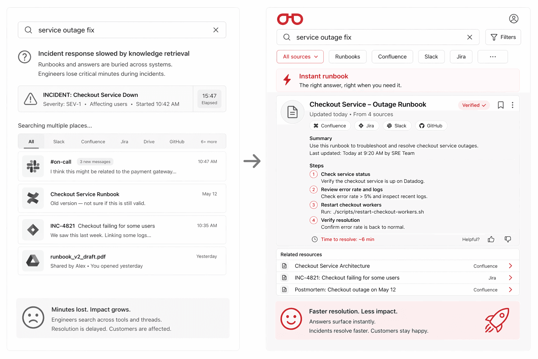Open the user profile icon
Screen dimensions: 538x359
(513, 19)
